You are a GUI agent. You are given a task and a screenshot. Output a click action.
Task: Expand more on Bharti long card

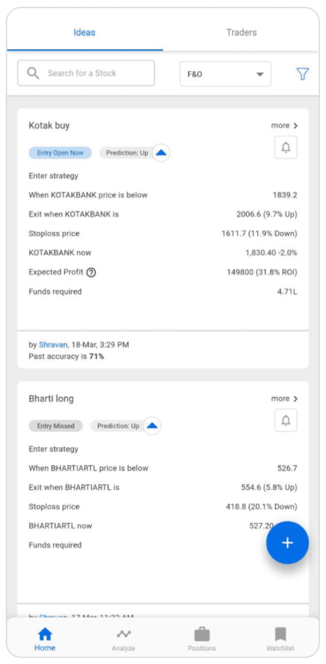pos(284,399)
